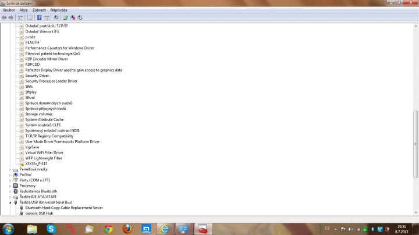Expand the Počítač category
The width and height of the screenshot is (419, 235).
click(x=10, y=175)
